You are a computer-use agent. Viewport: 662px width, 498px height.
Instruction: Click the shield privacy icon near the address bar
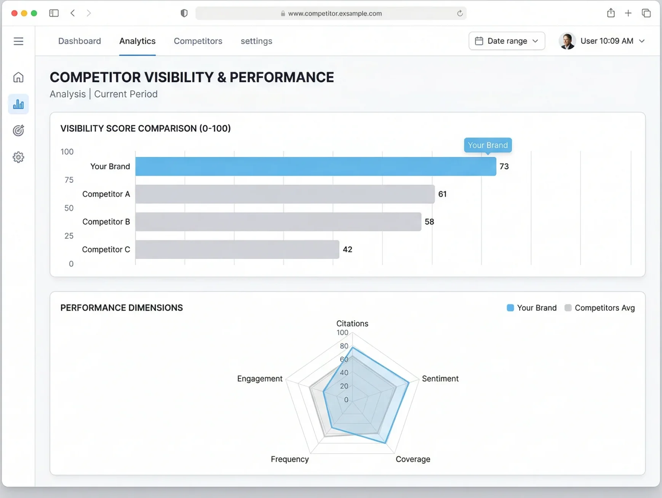[x=184, y=13]
